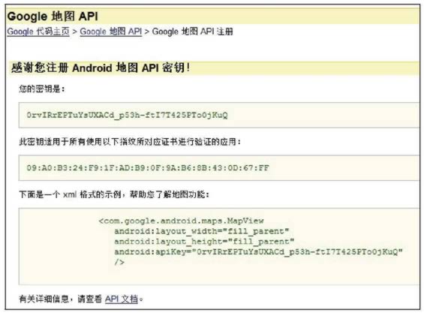424x316 pixels.
Task: Click the 此密钥适用于所有使用以下指纹 sentence
Action: 130,142
